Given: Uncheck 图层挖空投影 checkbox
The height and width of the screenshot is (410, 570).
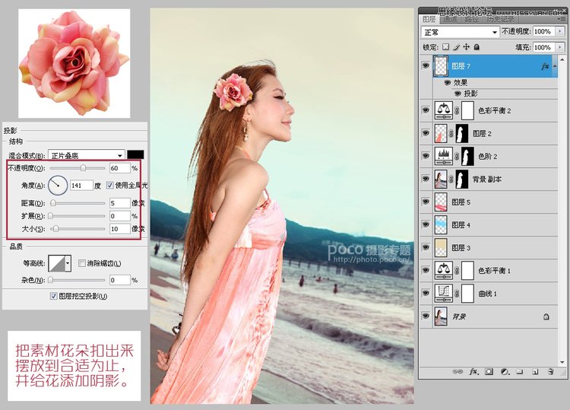Looking at the screenshot, I should 53,296.
